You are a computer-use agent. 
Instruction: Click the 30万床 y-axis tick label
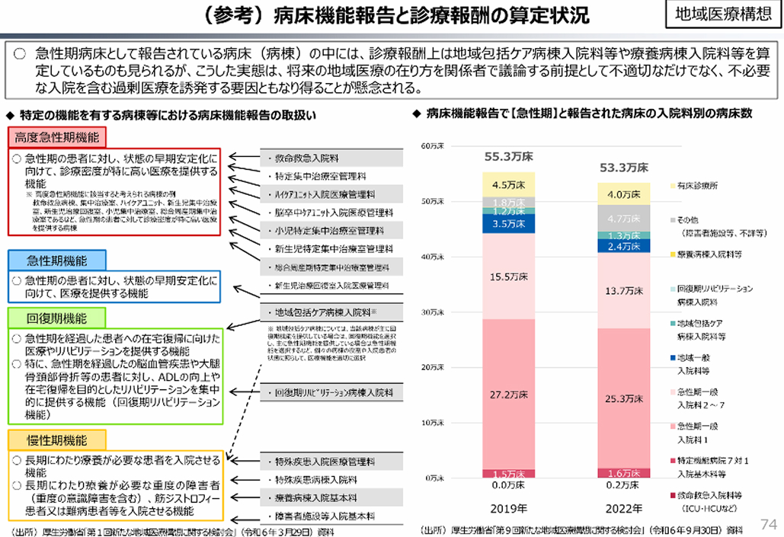tap(433, 312)
